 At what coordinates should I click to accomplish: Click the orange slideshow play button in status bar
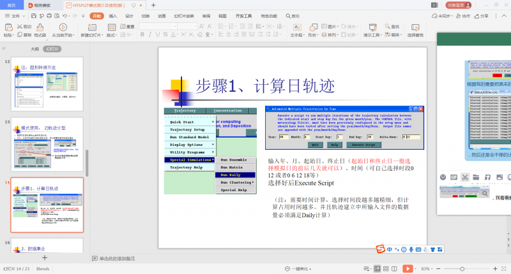408,268
